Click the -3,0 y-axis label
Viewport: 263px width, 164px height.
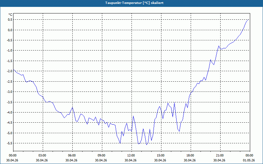pyautogui.click(x=10, y=92)
